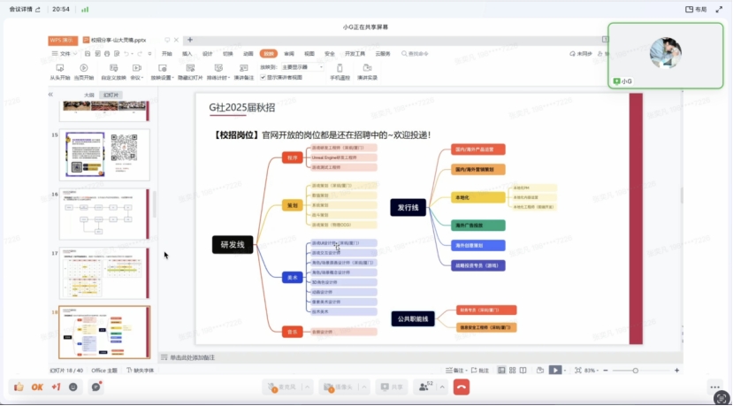This screenshot has height=406, width=733.
Task: Toggle the muted microphone button
Action: (x=278, y=387)
